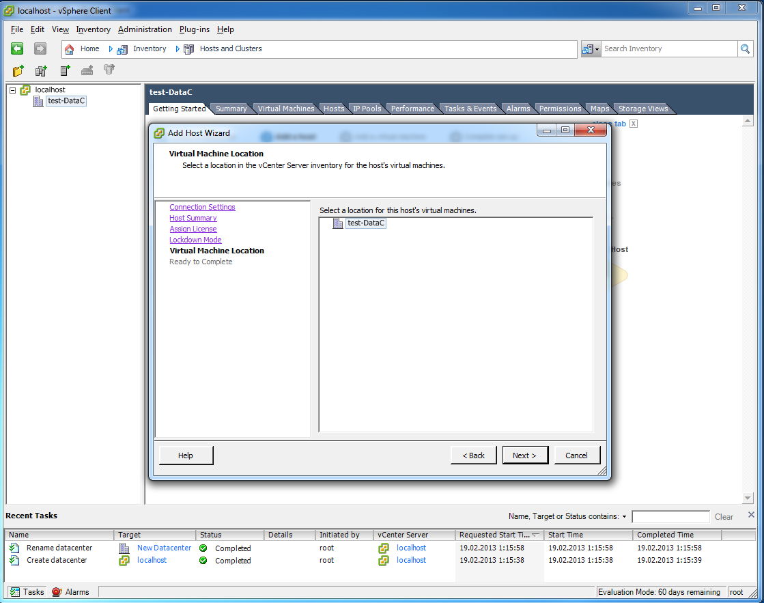Screen dimensions: 764x603
Task: Open the Edit menu
Action: 37,29
